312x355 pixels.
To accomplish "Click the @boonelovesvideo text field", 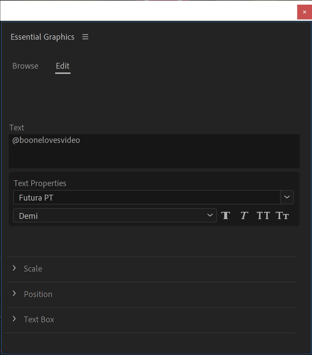I will click(x=154, y=151).
